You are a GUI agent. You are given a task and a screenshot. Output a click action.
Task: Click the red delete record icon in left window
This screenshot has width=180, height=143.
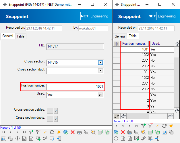click(73, 132)
